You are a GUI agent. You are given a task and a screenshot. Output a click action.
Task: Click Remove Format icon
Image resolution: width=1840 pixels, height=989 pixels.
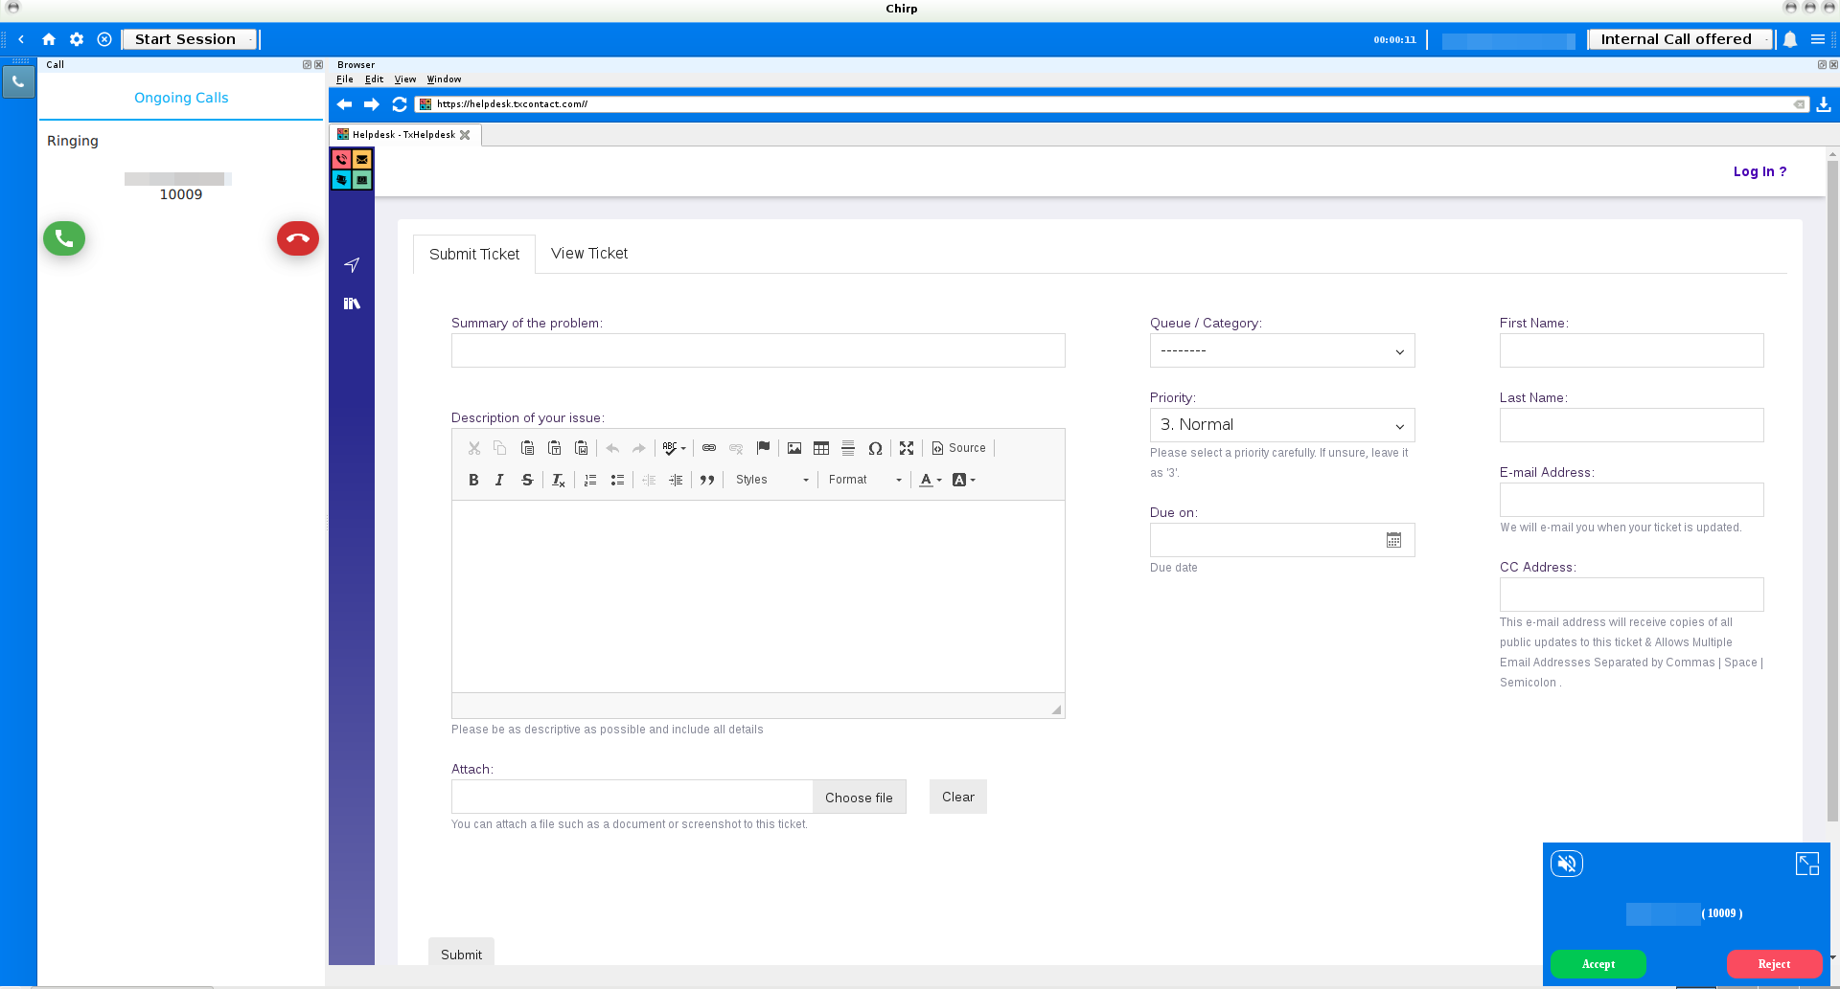[559, 480]
